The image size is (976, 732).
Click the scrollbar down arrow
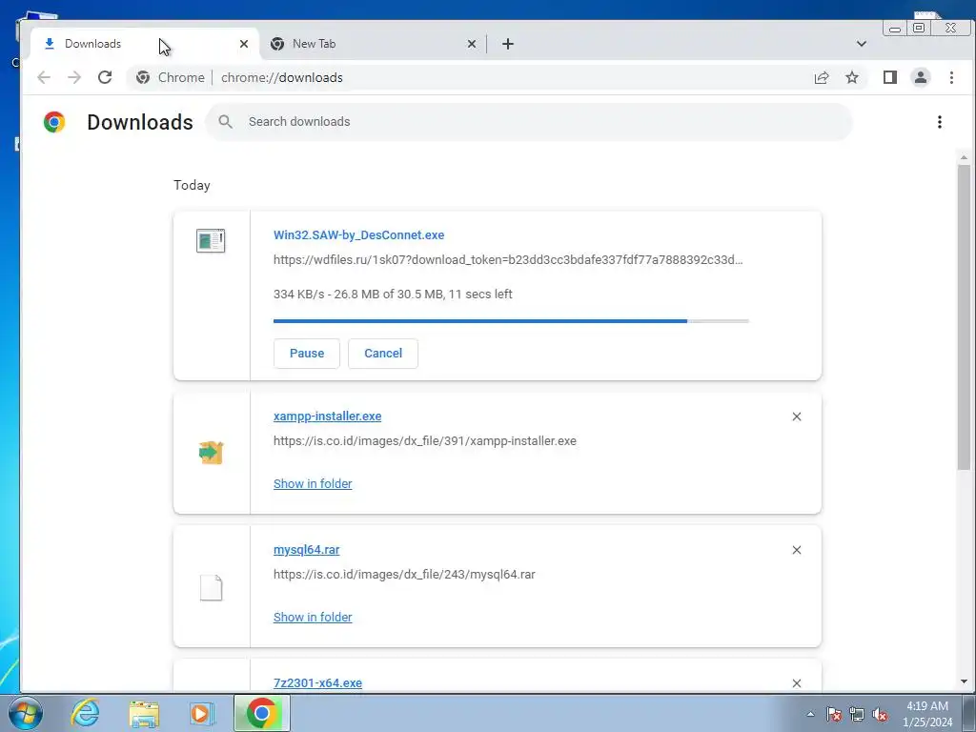964,681
